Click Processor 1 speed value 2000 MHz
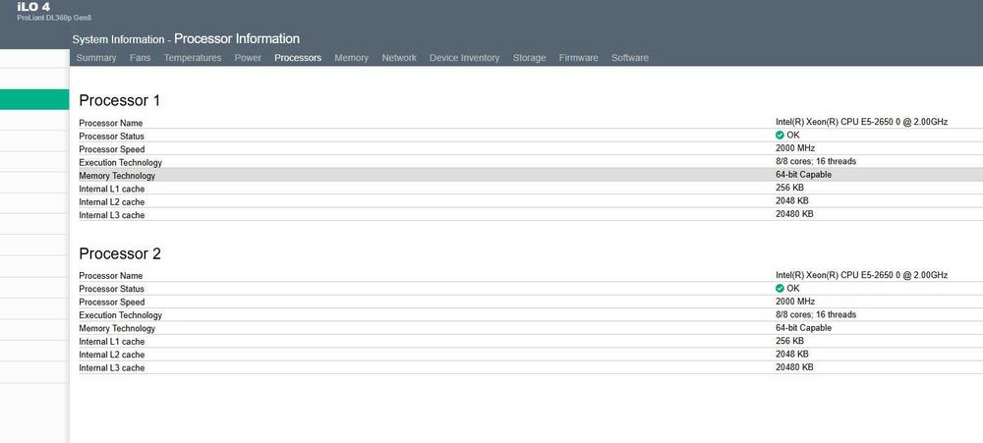Image resolution: width=983 pixels, height=443 pixels. 795,148
